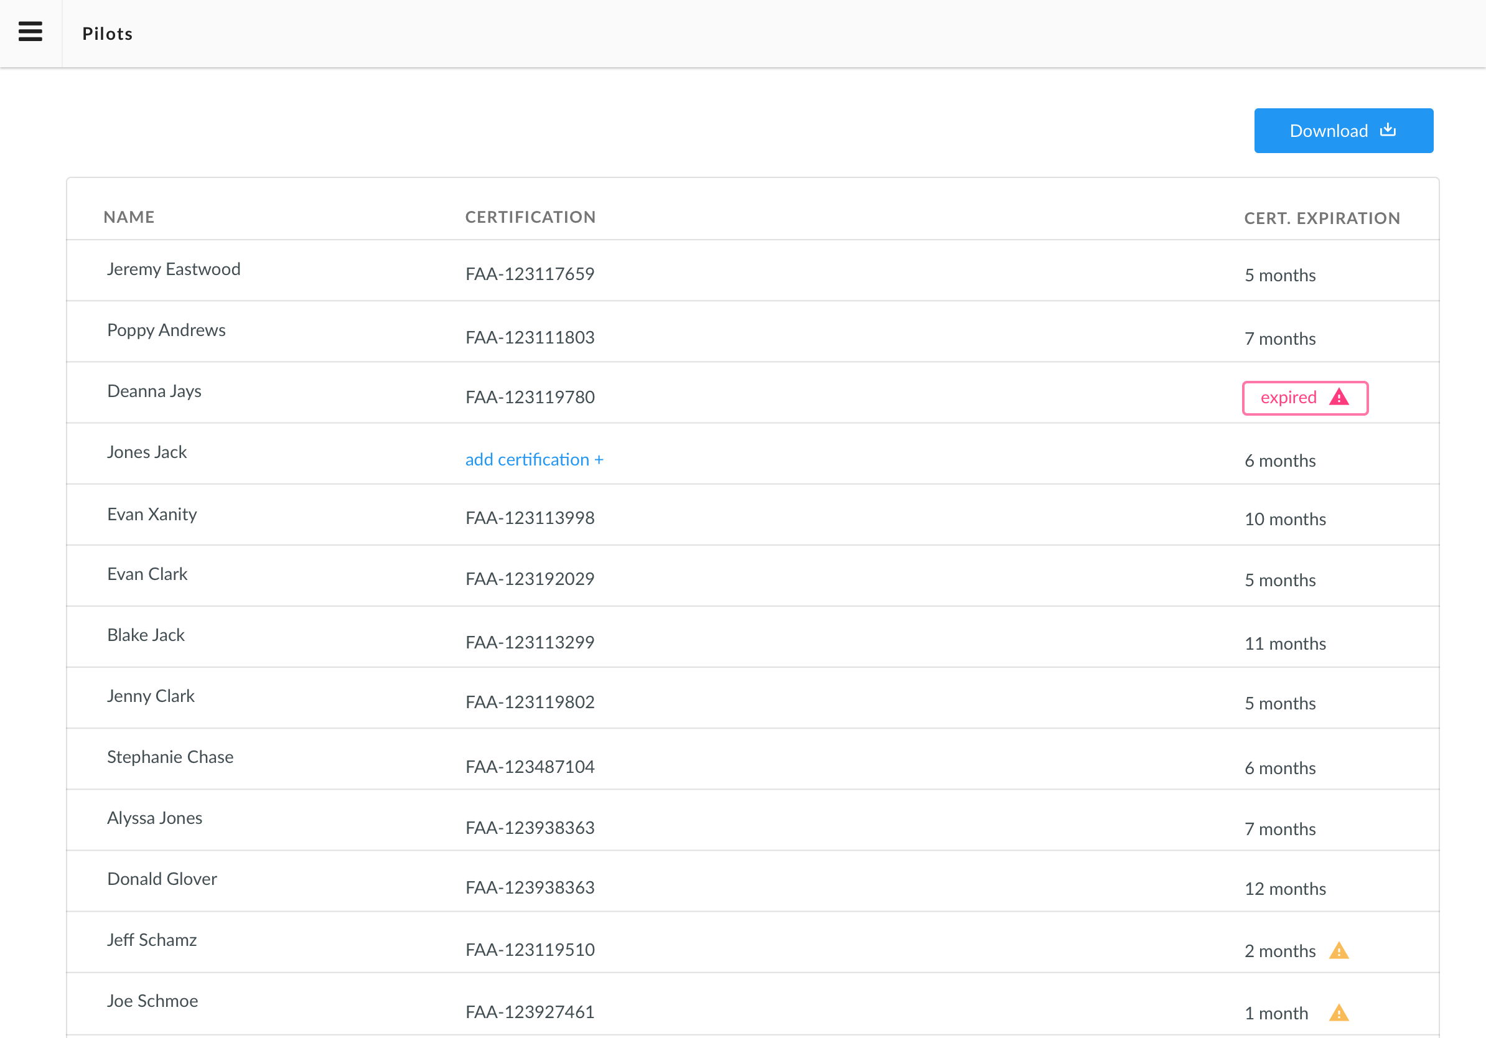Click the warning icon beside 2 months
Viewport: 1486px width, 1038px height.
[1339, 950]
